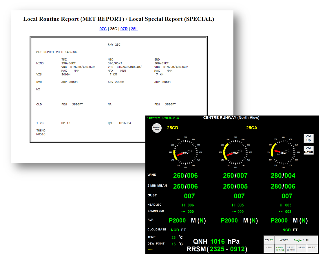Select C RWY (N View) tab
329x270 pixels.
point(280,248)
